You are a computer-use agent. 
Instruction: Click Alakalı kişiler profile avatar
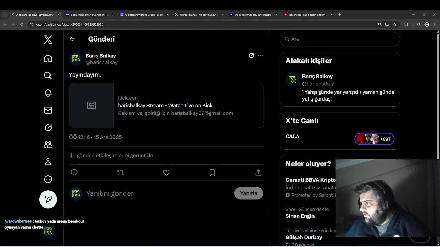tap(292, 80)
